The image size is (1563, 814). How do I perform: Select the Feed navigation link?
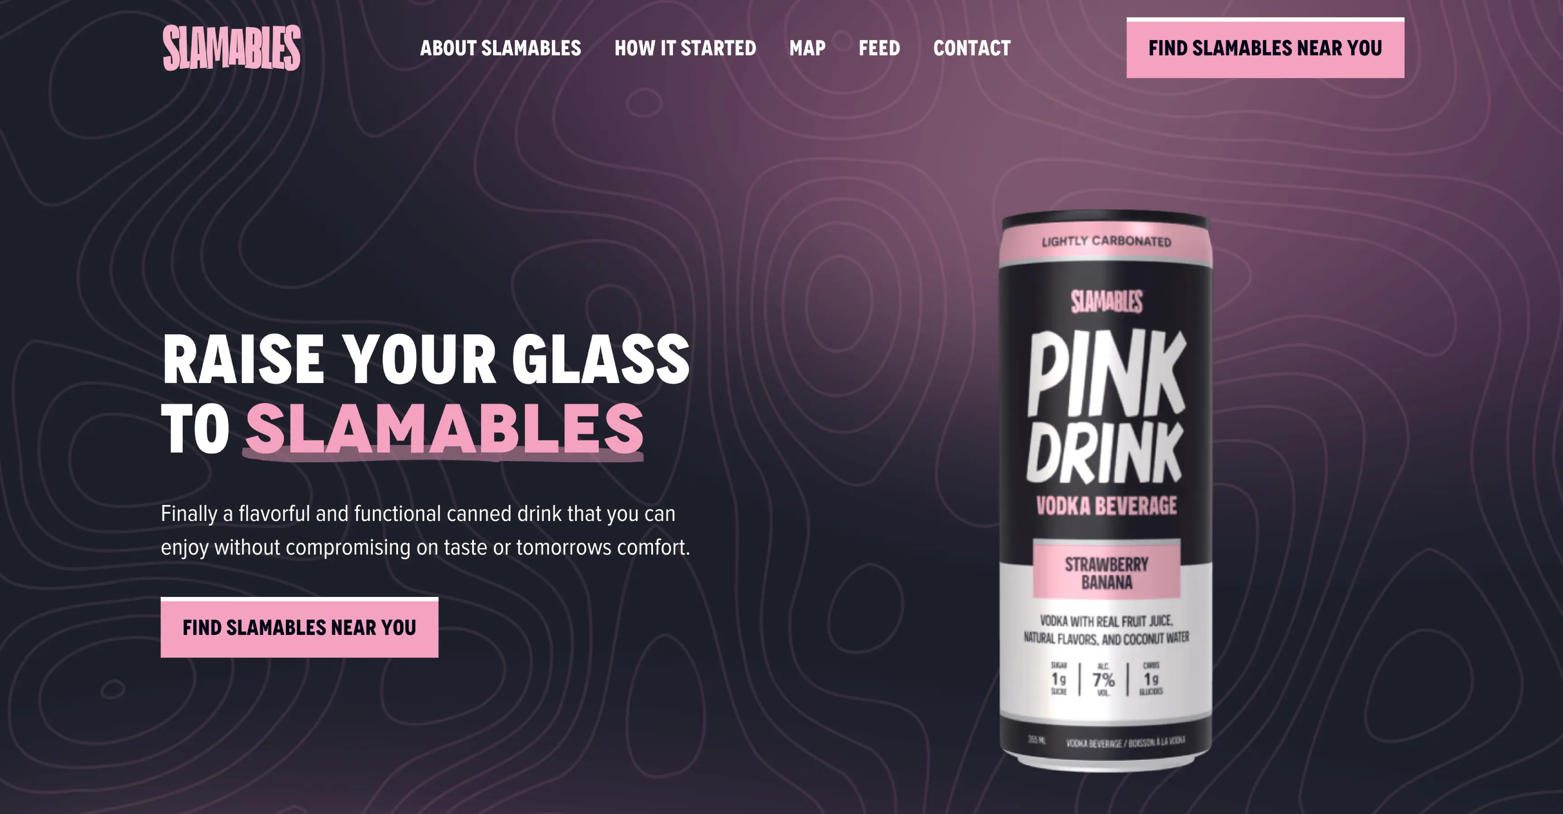pos(879,48)
